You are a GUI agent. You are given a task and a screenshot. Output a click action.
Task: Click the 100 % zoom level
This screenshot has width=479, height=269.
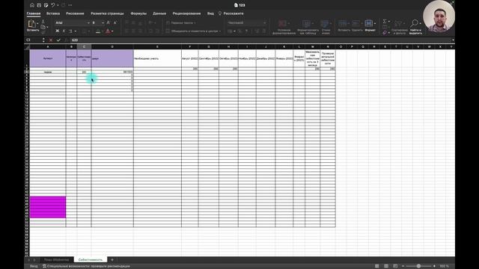pos(444,266)
